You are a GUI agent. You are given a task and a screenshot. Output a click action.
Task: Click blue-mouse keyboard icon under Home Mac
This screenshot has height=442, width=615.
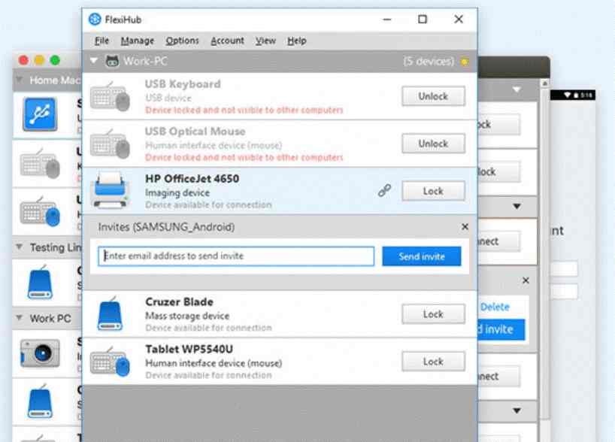click(40, 212)
